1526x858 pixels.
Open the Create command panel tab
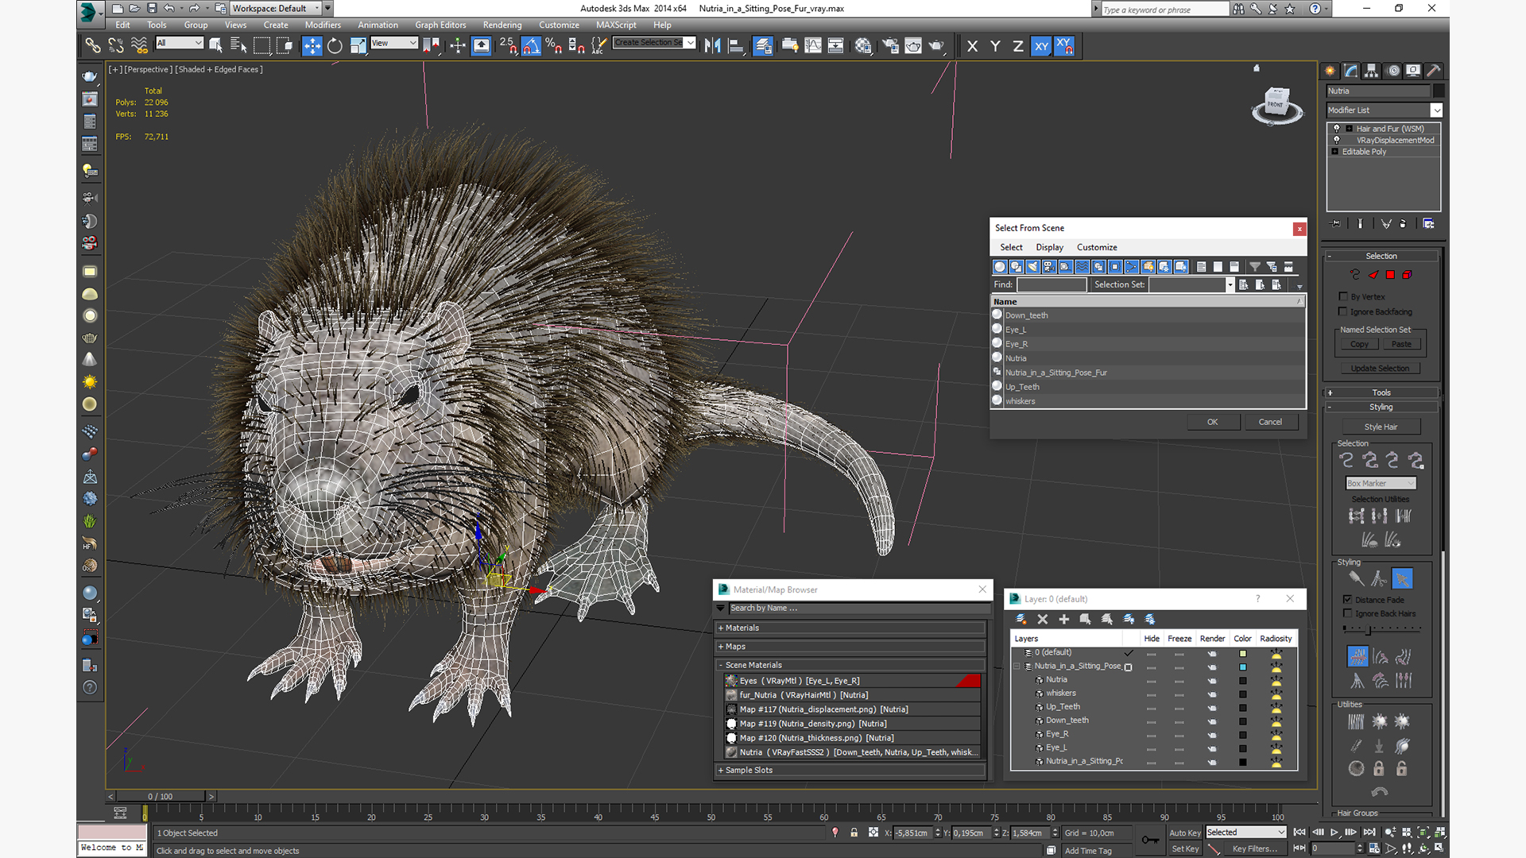pyautogui.click(x=1330, y=71)
